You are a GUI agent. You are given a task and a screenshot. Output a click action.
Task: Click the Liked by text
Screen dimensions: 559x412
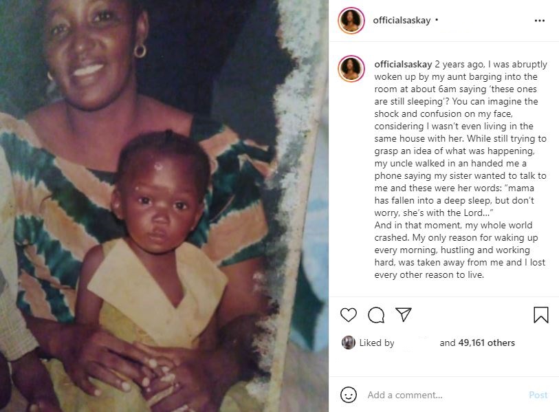377,343
